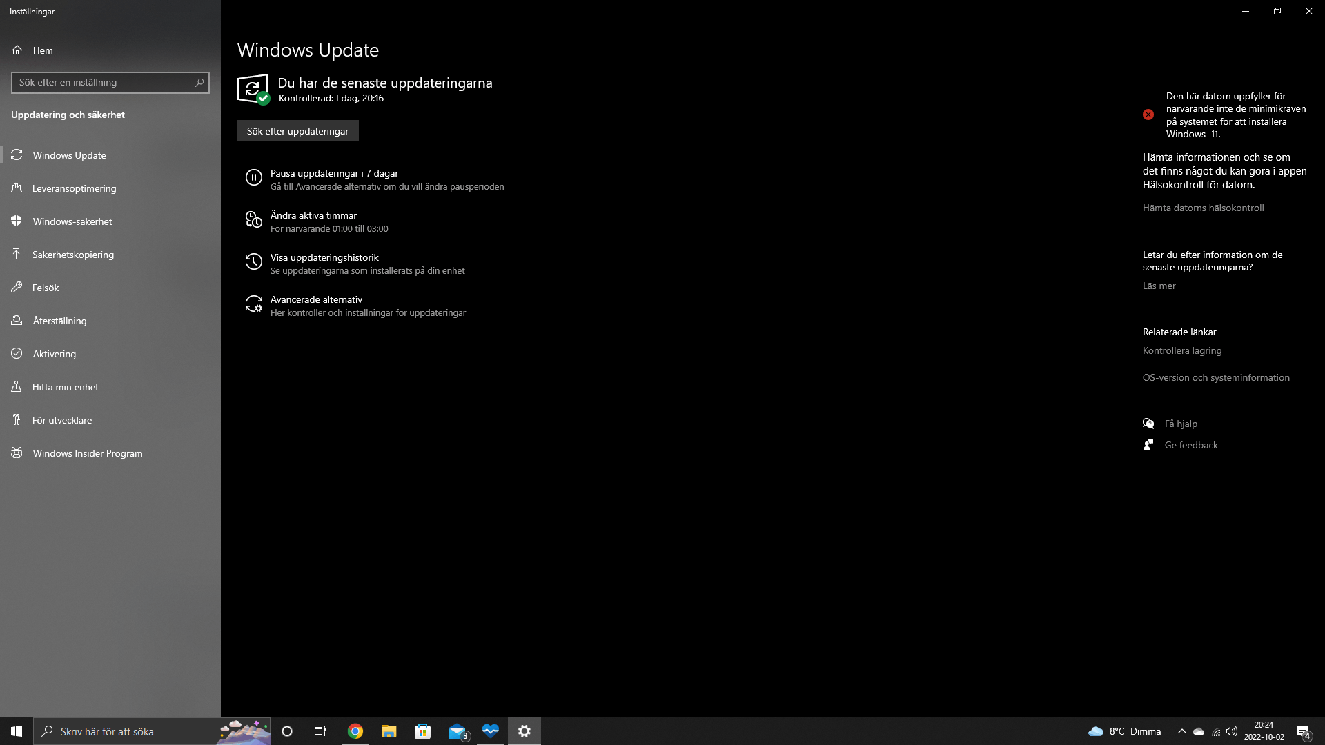
Task: Open Microsoft Store from taskbar
Action: coord(422,731)
